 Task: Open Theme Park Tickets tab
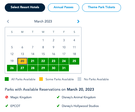[101, 8]
